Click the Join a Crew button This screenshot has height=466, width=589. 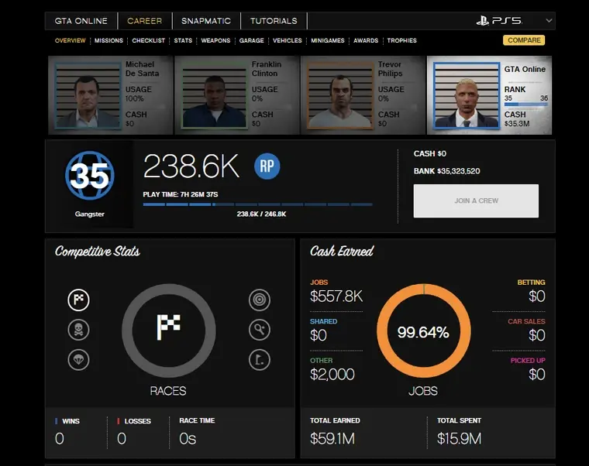[476, 200]
